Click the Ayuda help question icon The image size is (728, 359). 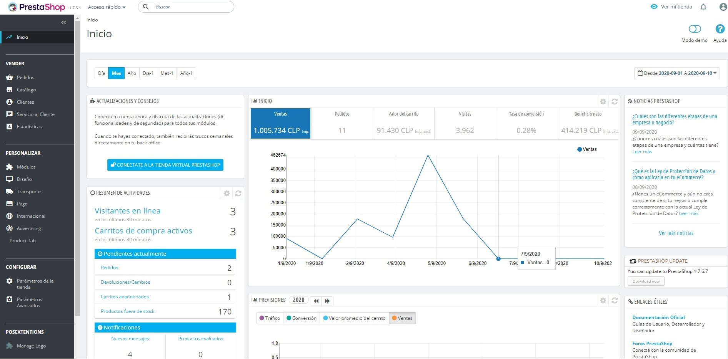720,29
